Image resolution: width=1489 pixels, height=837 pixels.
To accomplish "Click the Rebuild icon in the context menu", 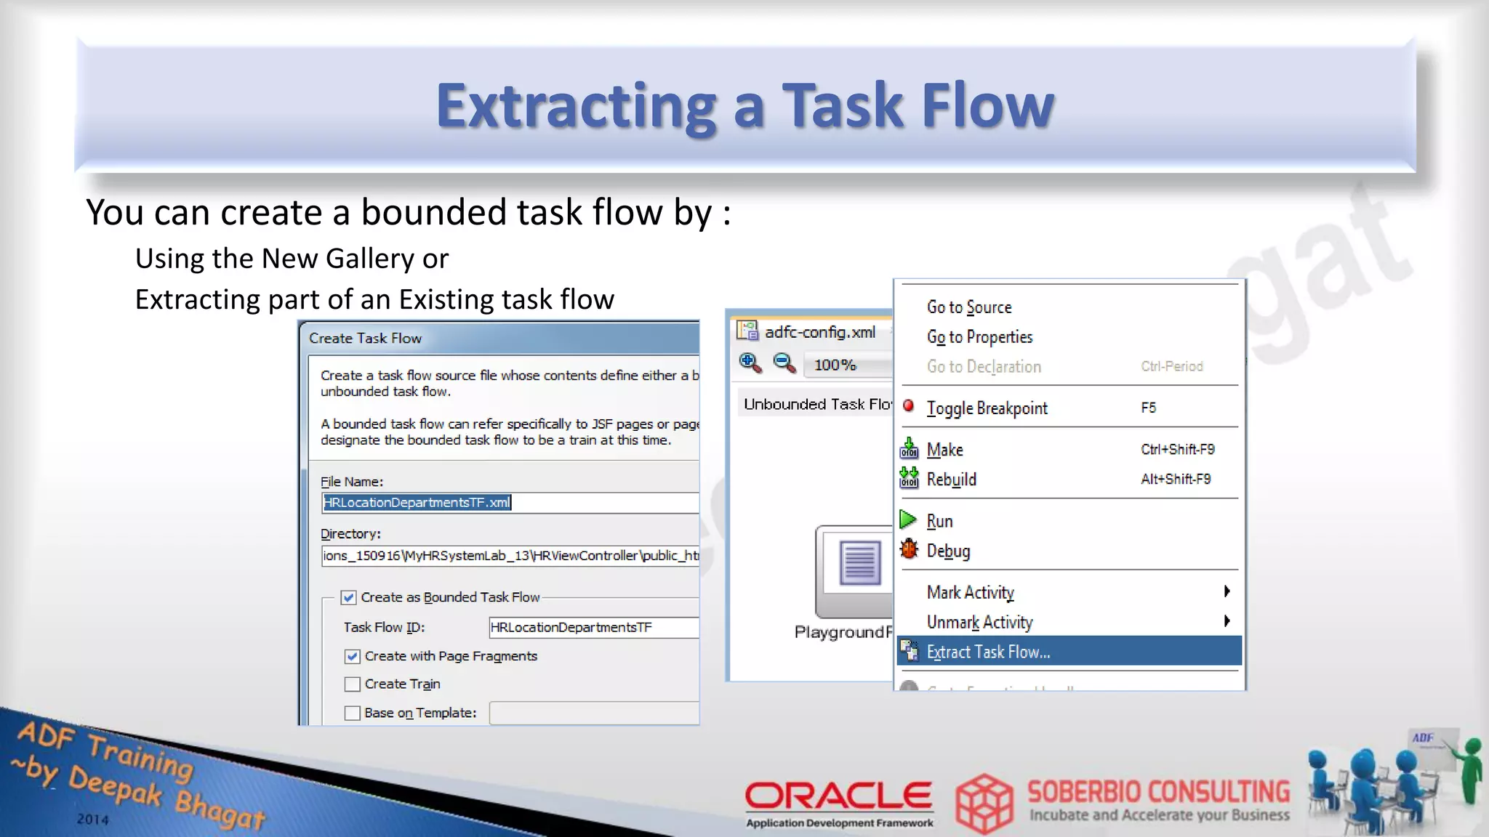I will 909,478.
